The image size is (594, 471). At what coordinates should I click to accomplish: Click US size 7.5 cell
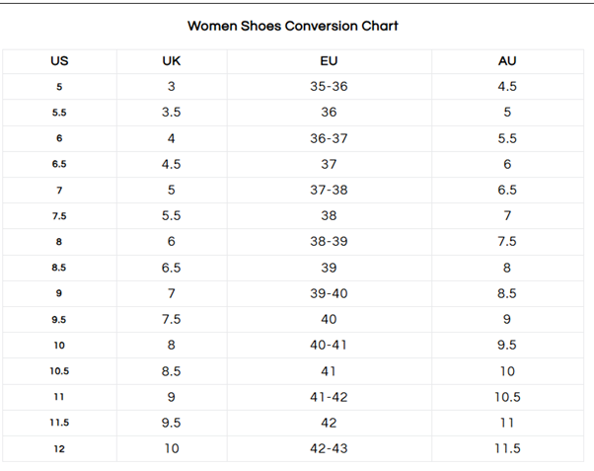point(59,216)
